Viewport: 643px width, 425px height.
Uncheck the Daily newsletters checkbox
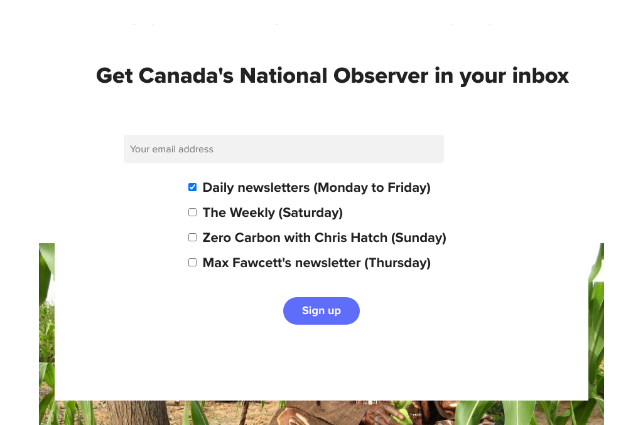(193, 187)
